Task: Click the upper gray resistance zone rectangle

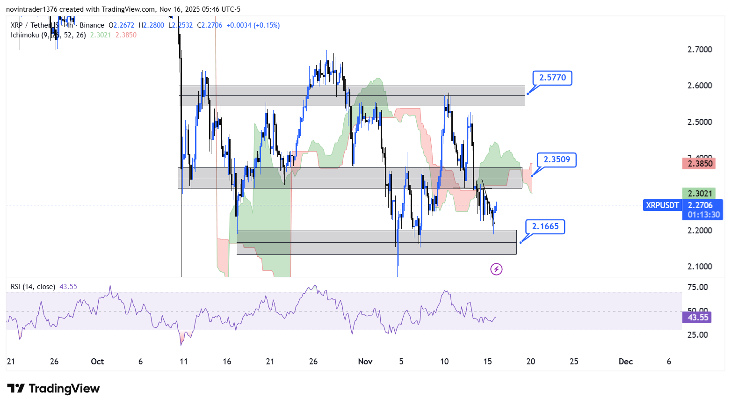Action: (x=421, y=96)
